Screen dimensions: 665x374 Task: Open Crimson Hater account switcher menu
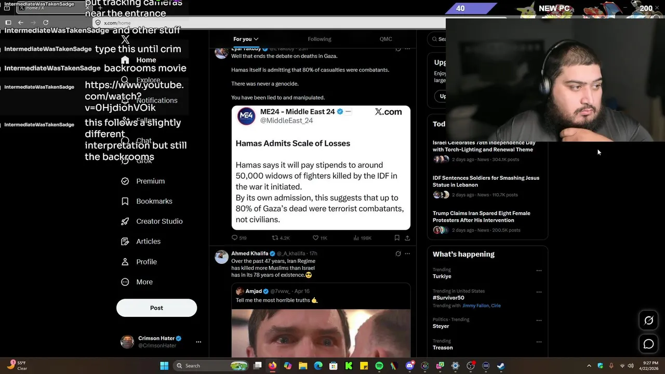(x=198, y=342)
